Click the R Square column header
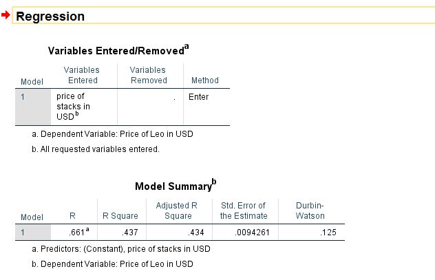 point(120,216)
